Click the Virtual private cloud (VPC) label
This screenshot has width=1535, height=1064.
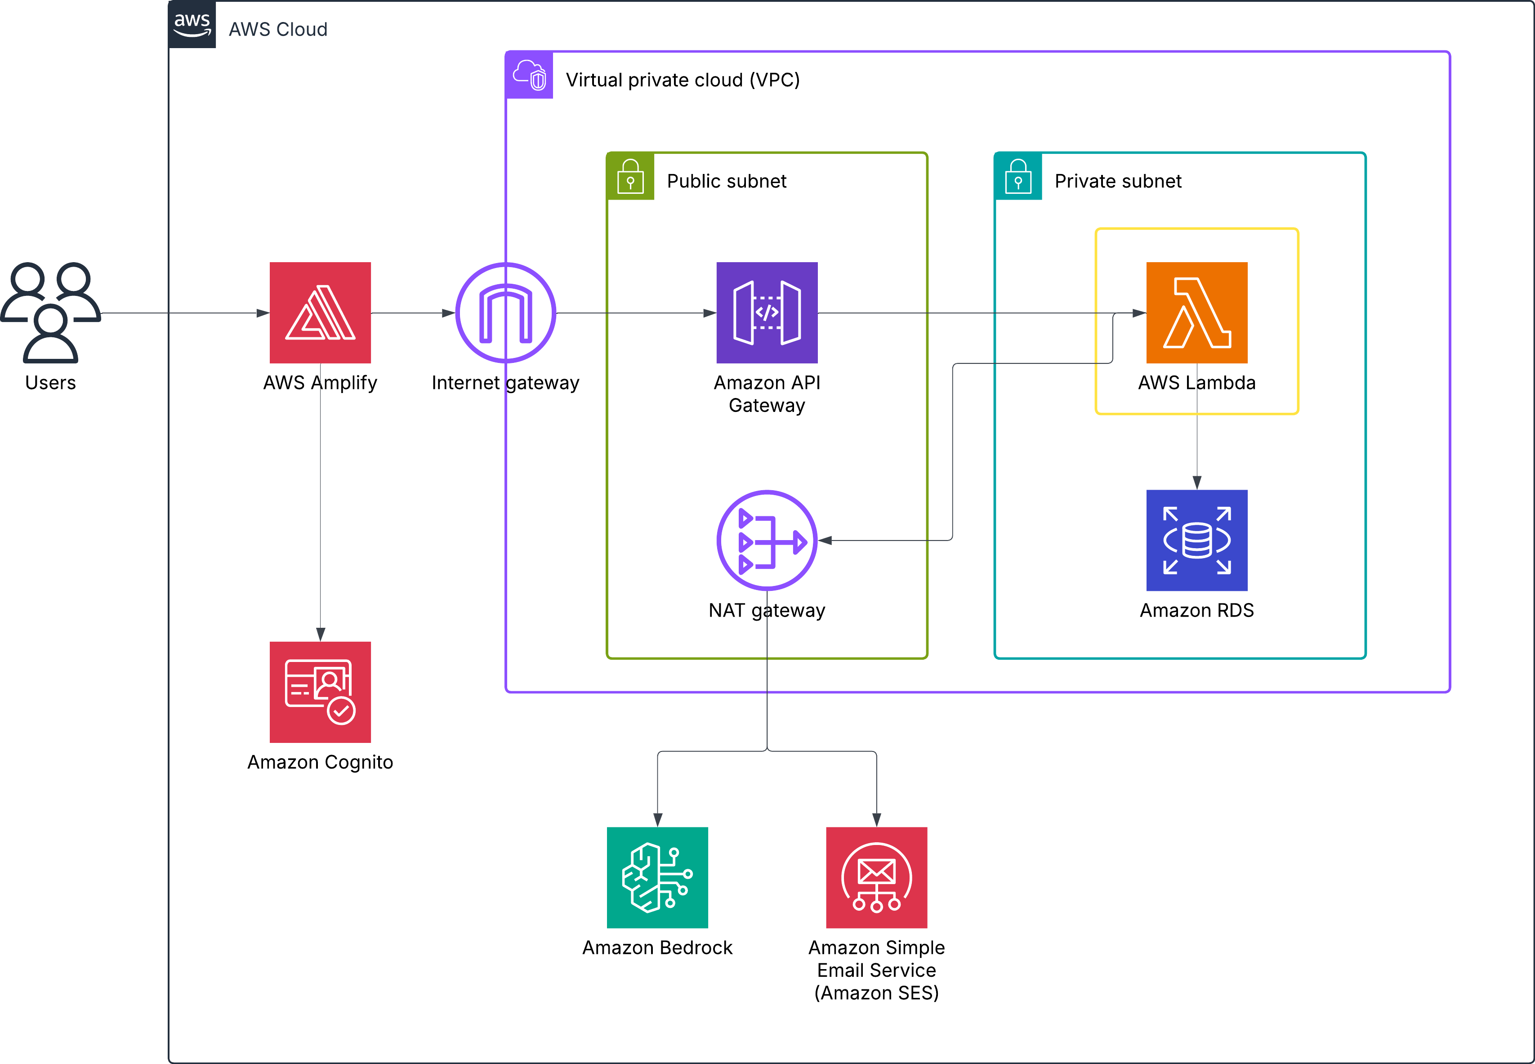(683, 80)
